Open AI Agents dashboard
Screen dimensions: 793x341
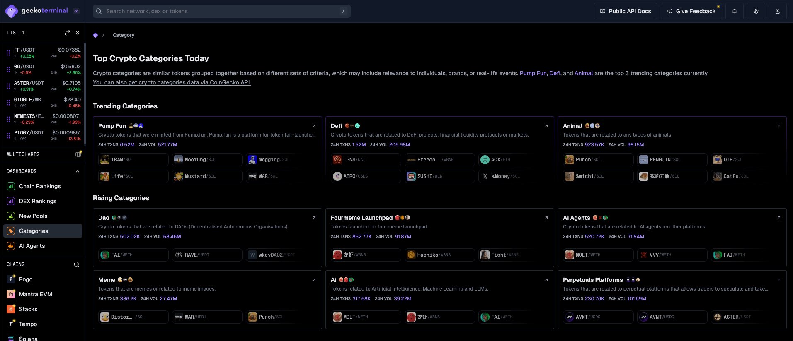(43, 246)
